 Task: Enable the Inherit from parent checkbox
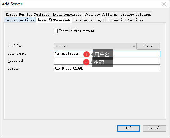click(x=56, y=31)
